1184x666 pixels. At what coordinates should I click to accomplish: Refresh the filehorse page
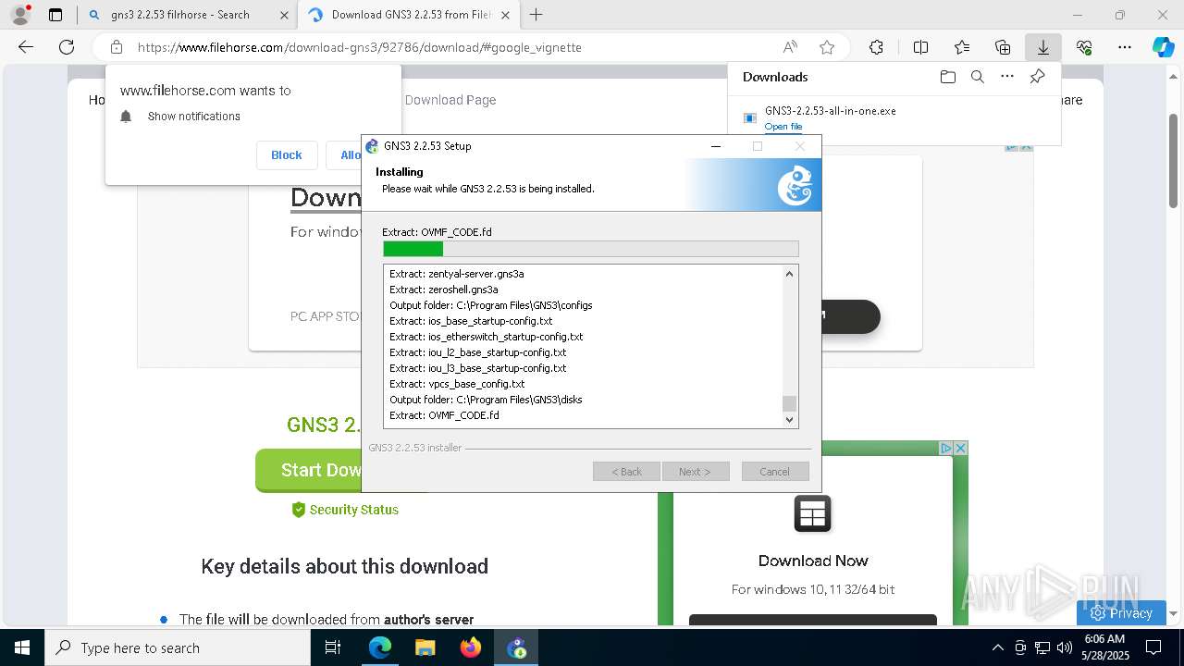coord(67,47)
